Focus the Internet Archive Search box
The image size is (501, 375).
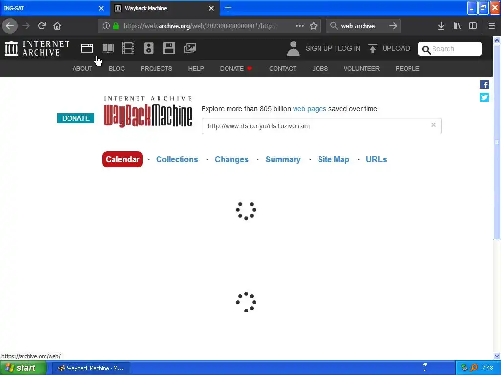click(x=450, y=49)
